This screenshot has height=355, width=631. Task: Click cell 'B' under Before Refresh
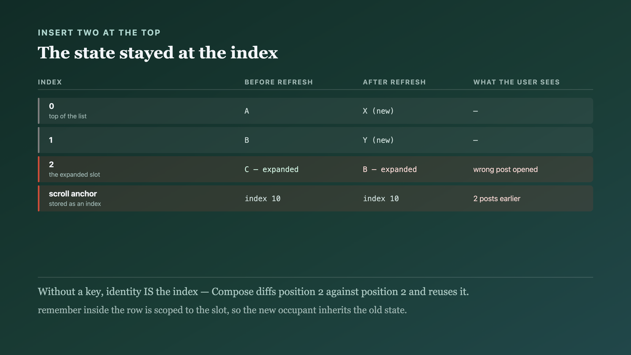click(x=247, y=140)
